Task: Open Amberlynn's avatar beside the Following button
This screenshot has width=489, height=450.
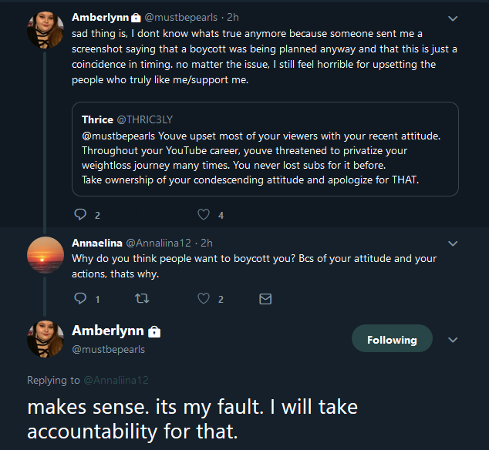Action: [x=46, y=338]
